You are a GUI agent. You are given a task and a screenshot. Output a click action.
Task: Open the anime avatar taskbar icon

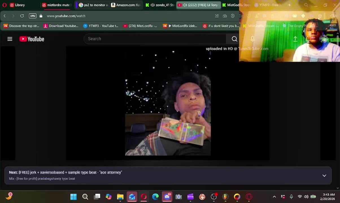(x=202, y=197)
